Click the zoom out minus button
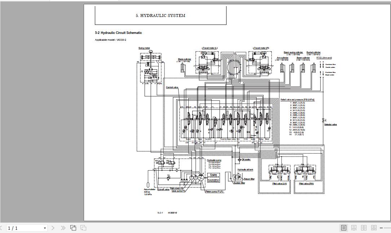 click(381, 228)
